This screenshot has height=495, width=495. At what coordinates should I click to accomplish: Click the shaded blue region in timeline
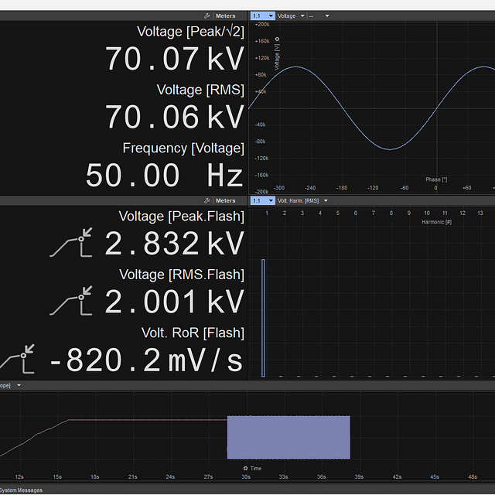pos(288,437)
